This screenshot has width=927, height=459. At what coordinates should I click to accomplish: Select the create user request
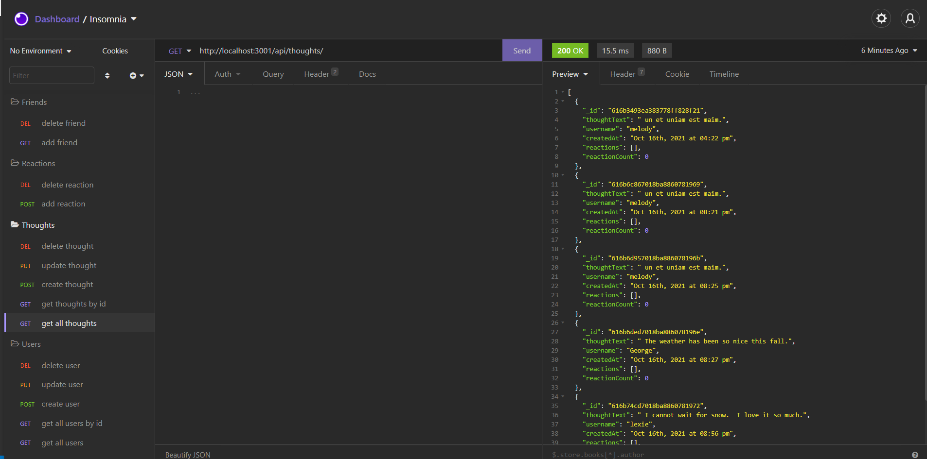coord(79,404)
